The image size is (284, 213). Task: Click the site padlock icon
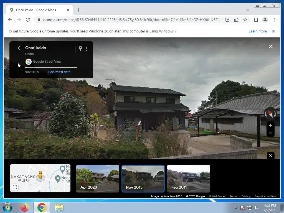(39, 20)
